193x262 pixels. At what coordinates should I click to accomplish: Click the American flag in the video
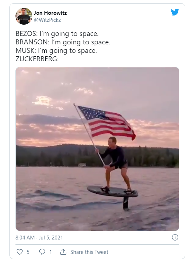[107, 123]
